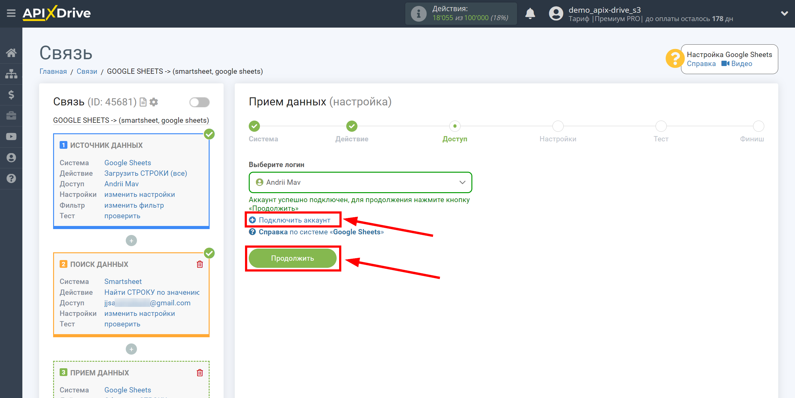Click the user avatar icon

(x=556, y=14)
